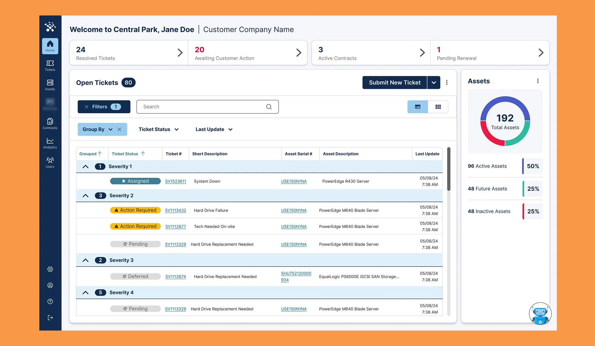Open the Tickets page in sidebar

point(50,65)
